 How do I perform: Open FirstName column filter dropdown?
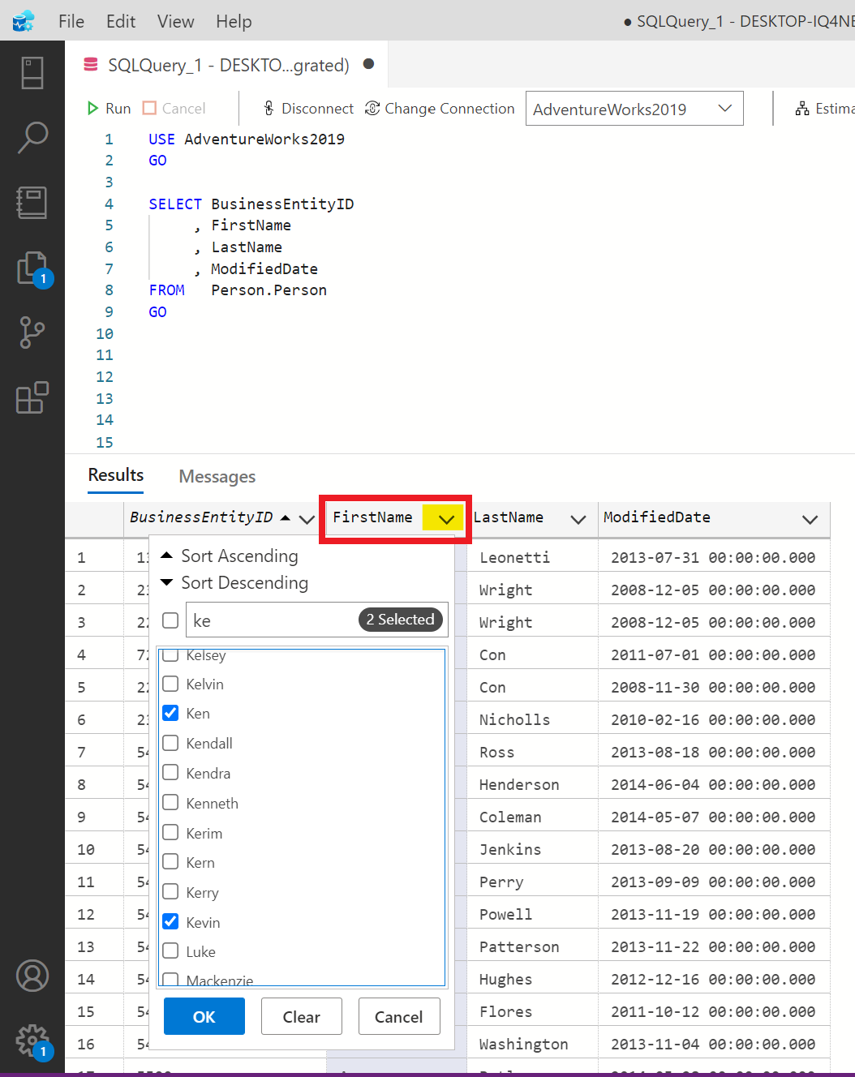pos(445,519)
